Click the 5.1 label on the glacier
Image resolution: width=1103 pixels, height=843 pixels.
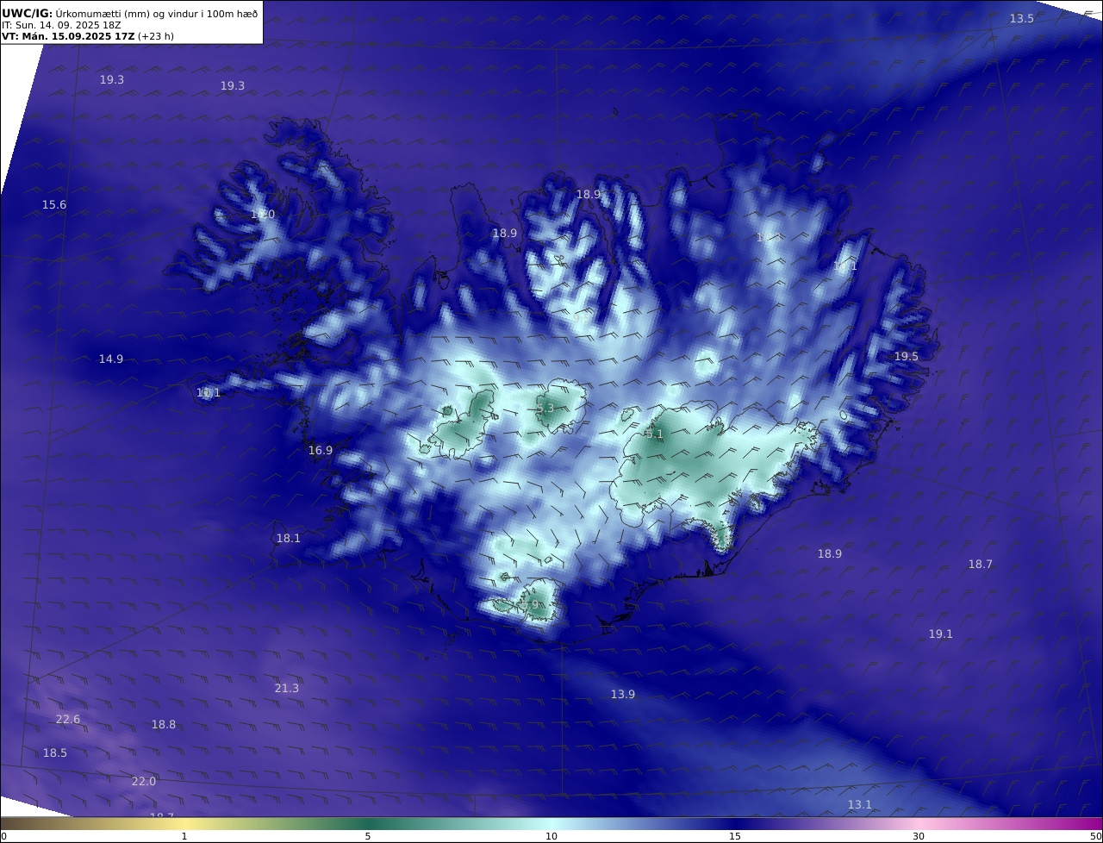point(655,434)
